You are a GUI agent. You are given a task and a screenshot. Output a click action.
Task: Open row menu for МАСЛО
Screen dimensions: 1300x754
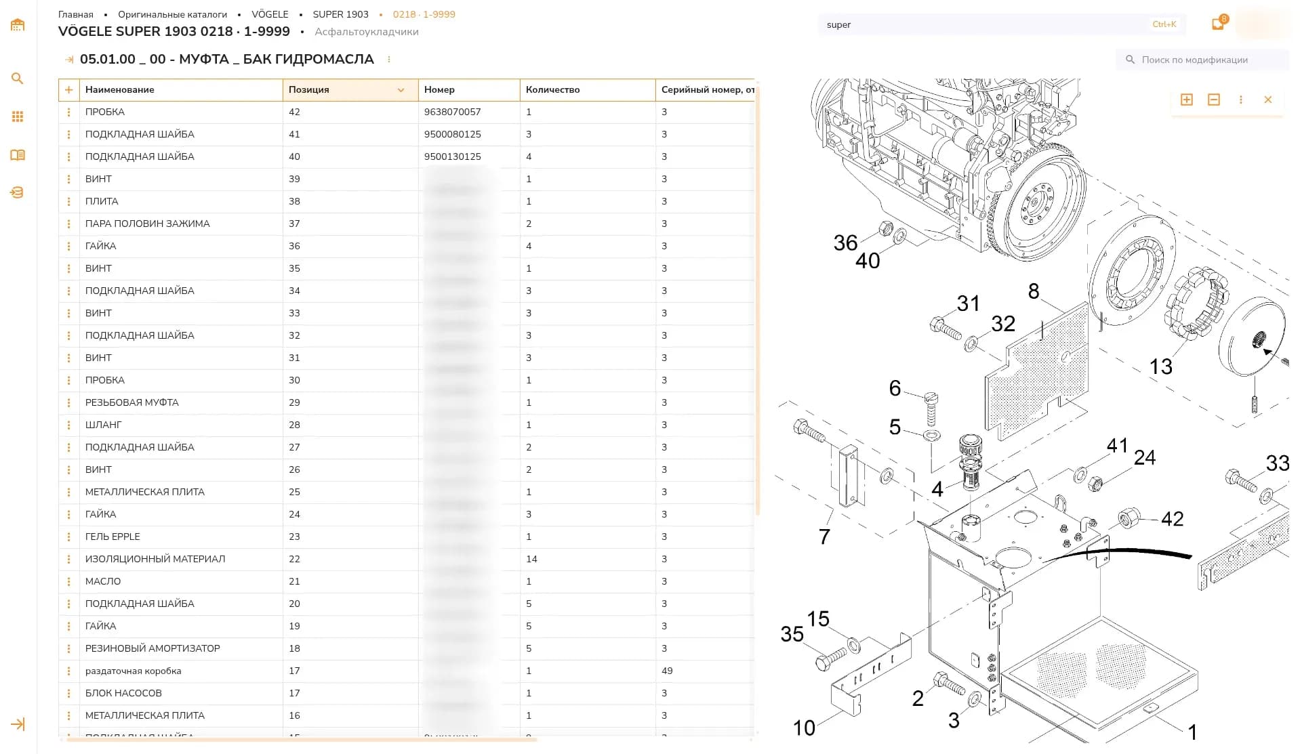[68, 581]
